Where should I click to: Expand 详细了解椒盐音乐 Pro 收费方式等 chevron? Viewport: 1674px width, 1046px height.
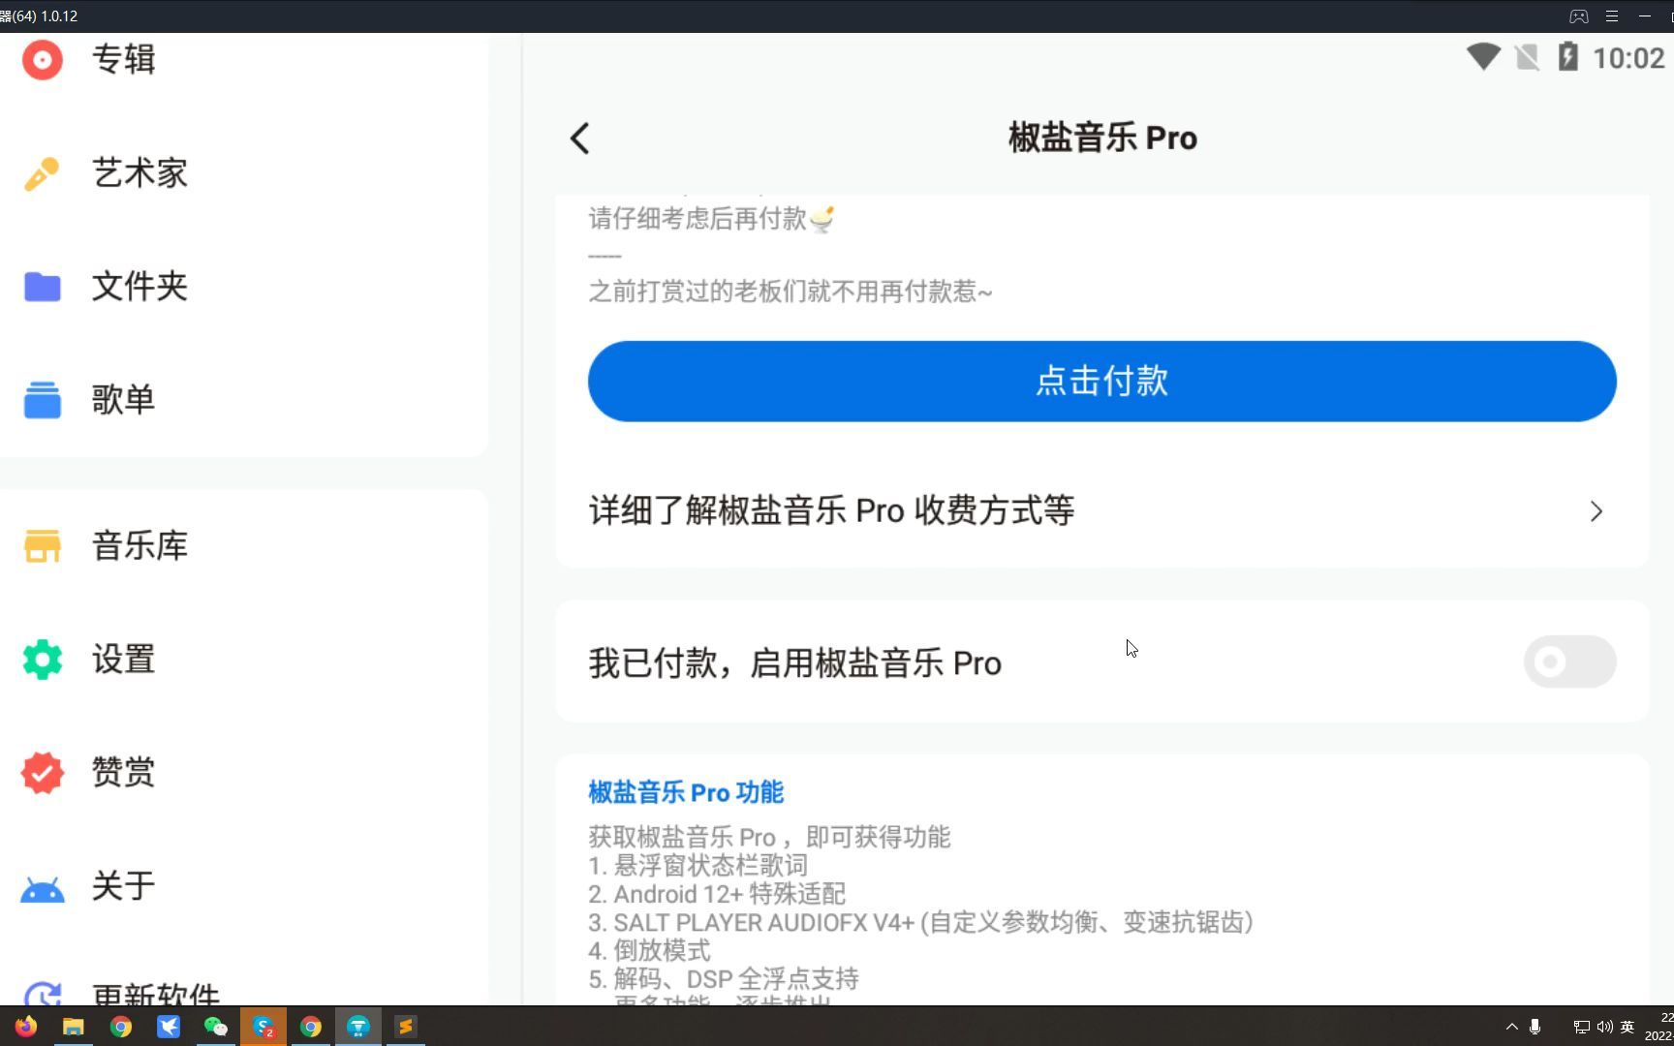1596,511
